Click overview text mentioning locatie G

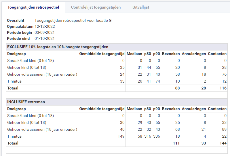73,20
